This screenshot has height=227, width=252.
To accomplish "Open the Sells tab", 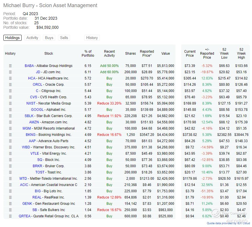I will 64,38.
